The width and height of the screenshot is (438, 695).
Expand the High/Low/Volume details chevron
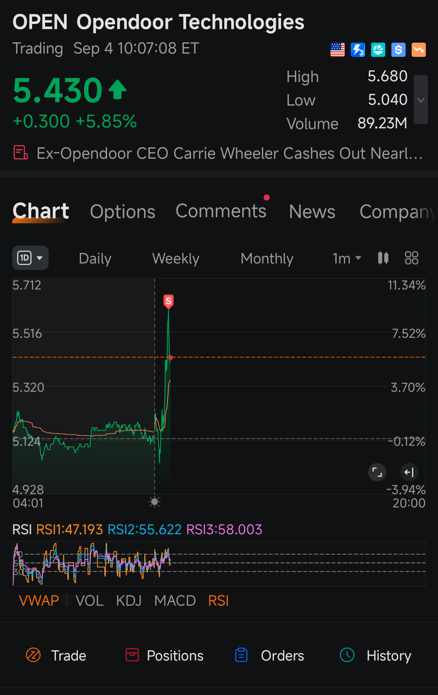421,99
